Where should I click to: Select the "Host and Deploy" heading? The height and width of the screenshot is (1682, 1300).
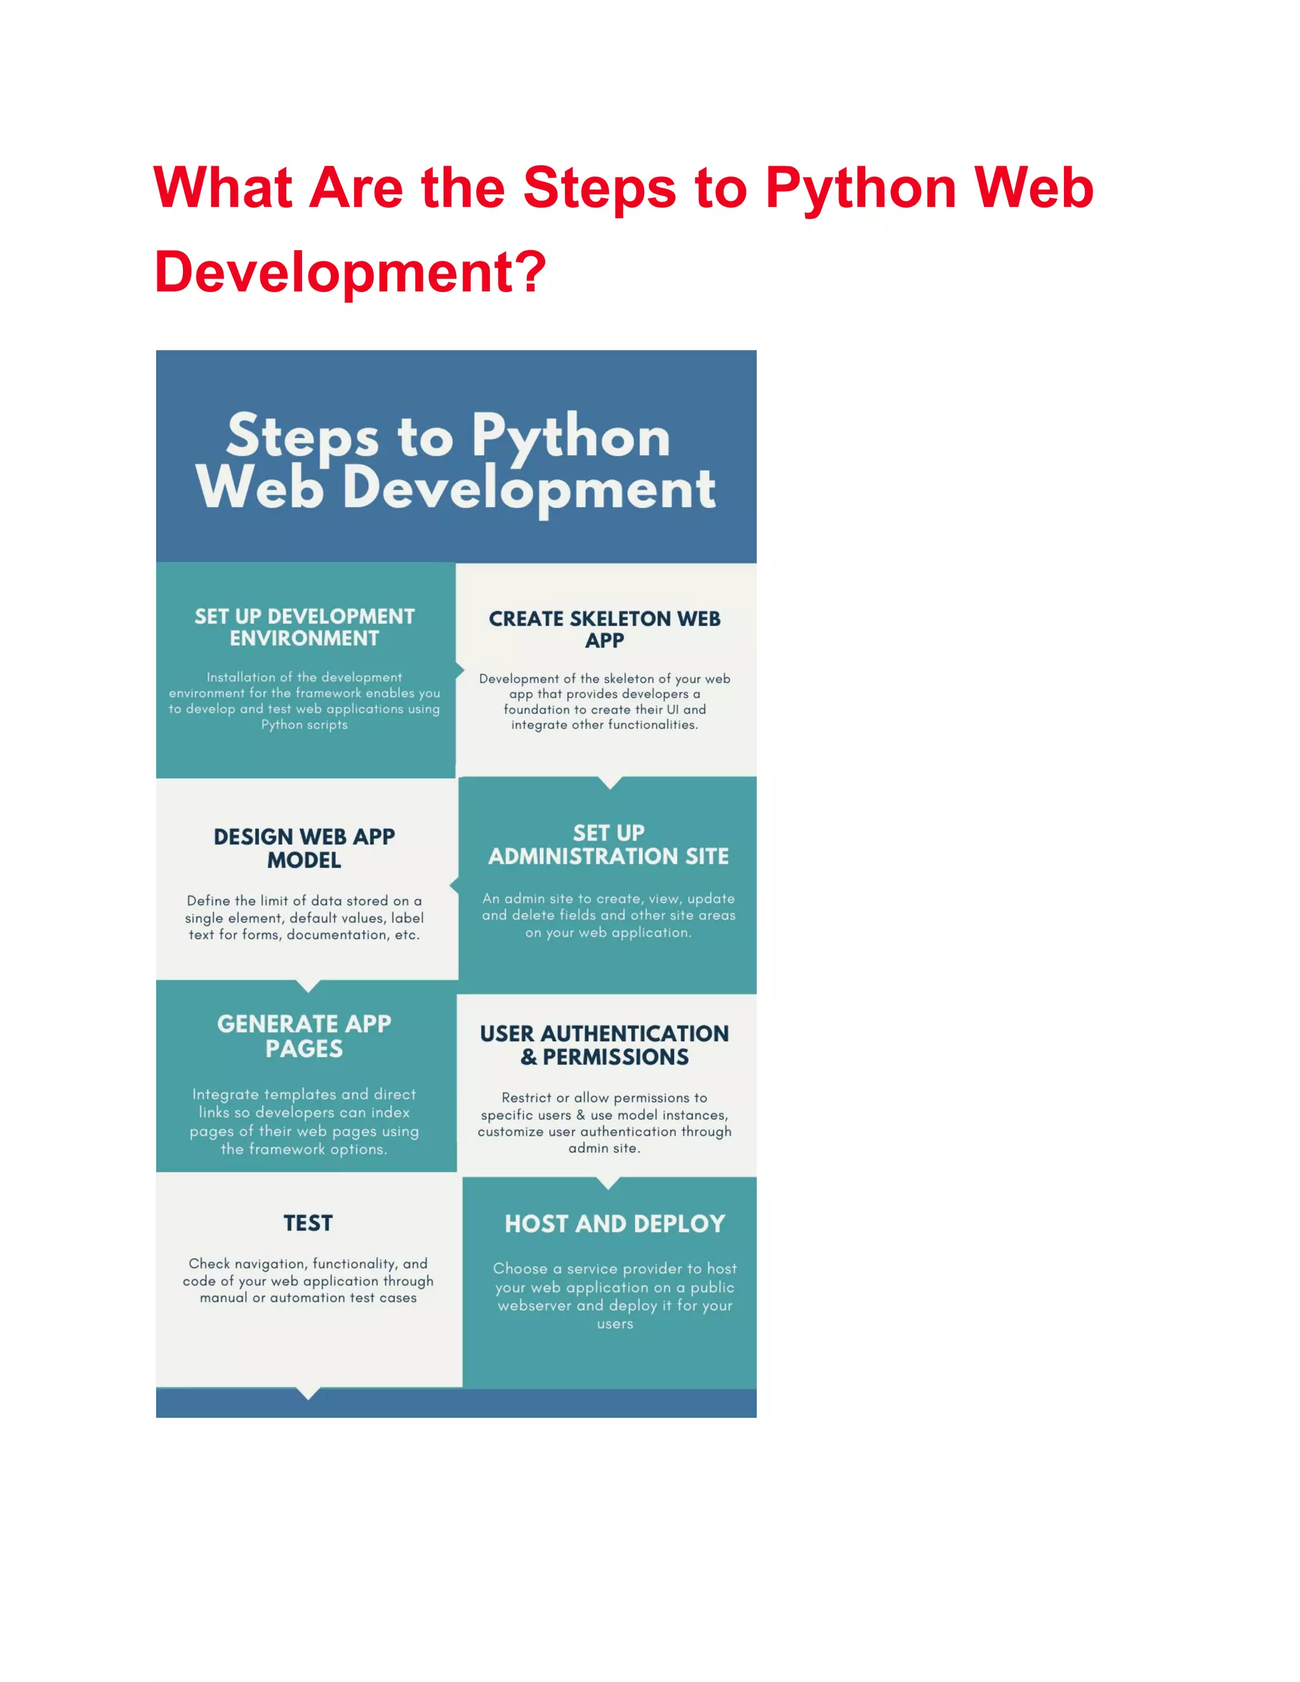pyautogui.click(x=614, y=1224)
